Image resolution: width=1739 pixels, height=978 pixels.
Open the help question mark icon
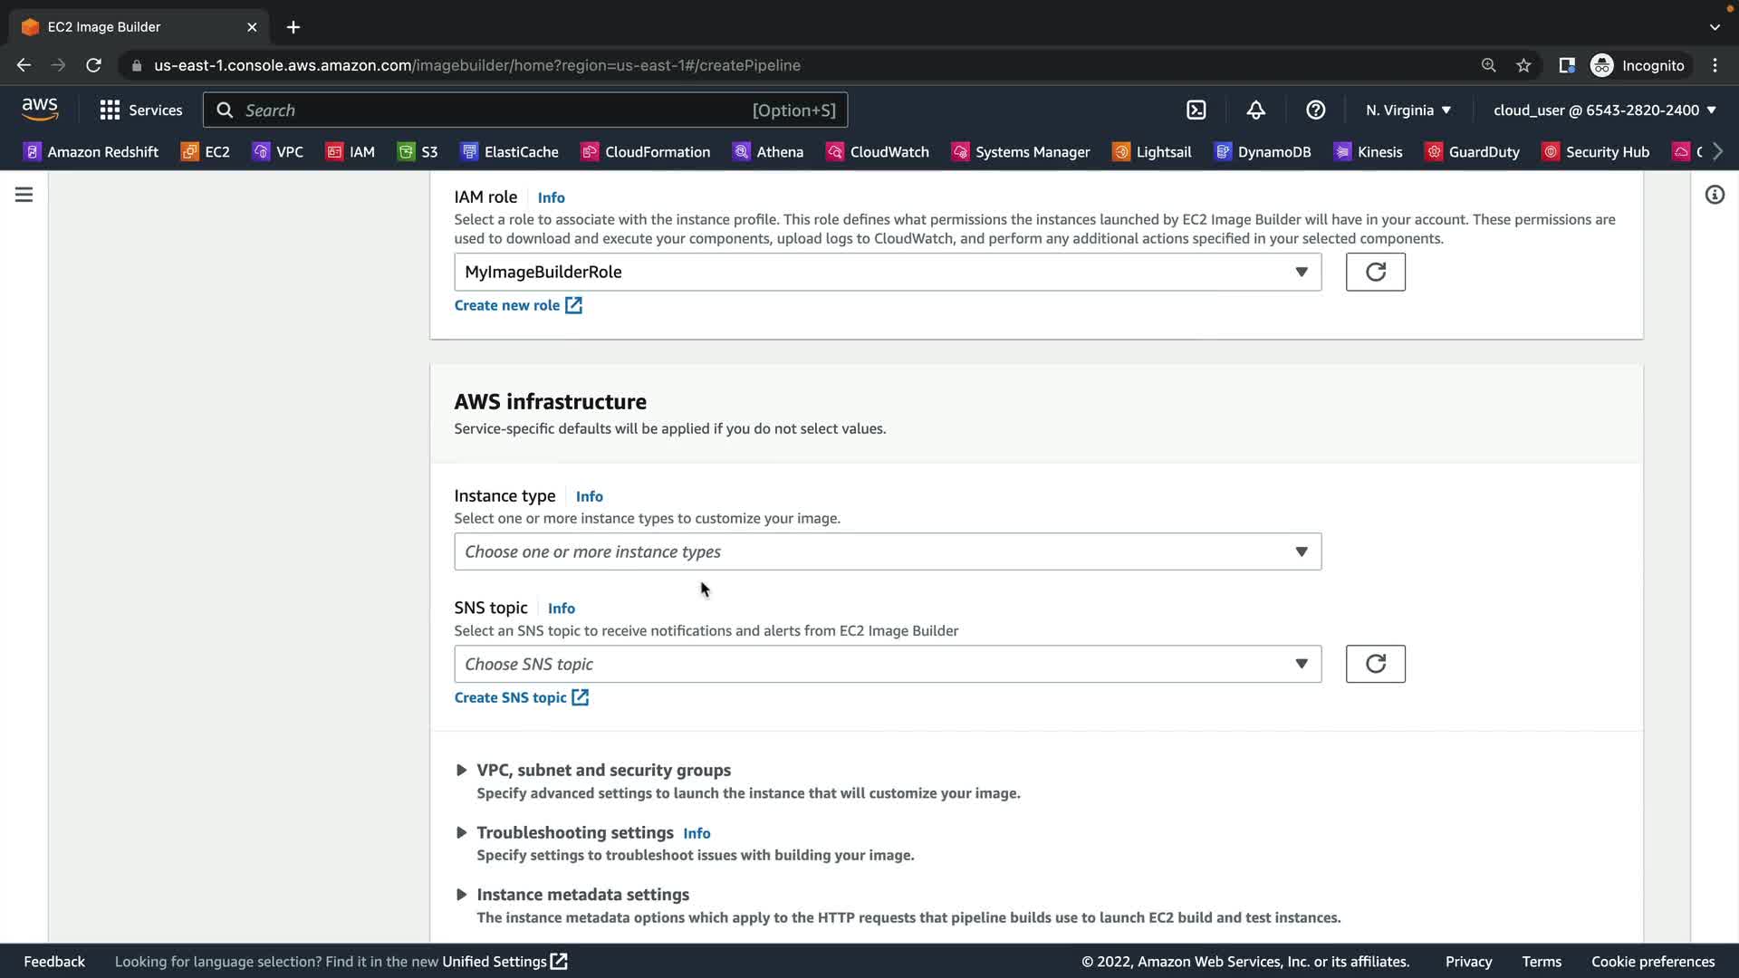1315,110
